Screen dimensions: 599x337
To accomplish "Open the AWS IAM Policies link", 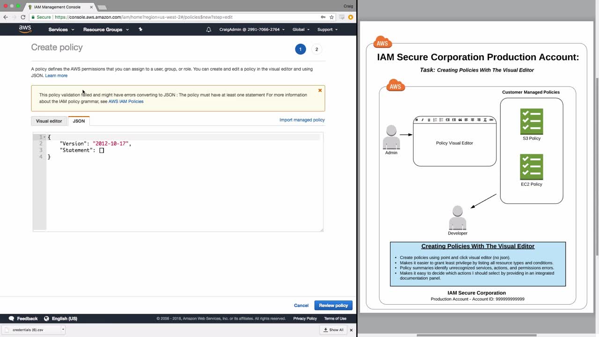I will click(126, 101).
